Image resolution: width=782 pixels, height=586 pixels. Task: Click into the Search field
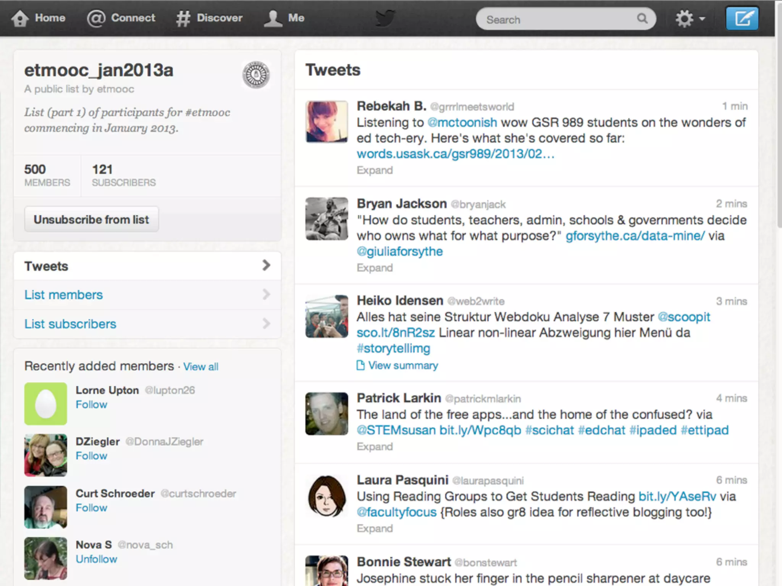557,19
